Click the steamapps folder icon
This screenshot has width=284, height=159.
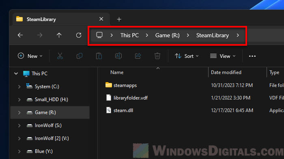108,85
